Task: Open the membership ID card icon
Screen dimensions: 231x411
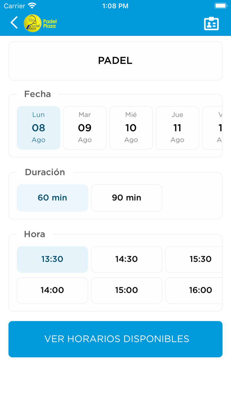Action: (x=212, y=23)
